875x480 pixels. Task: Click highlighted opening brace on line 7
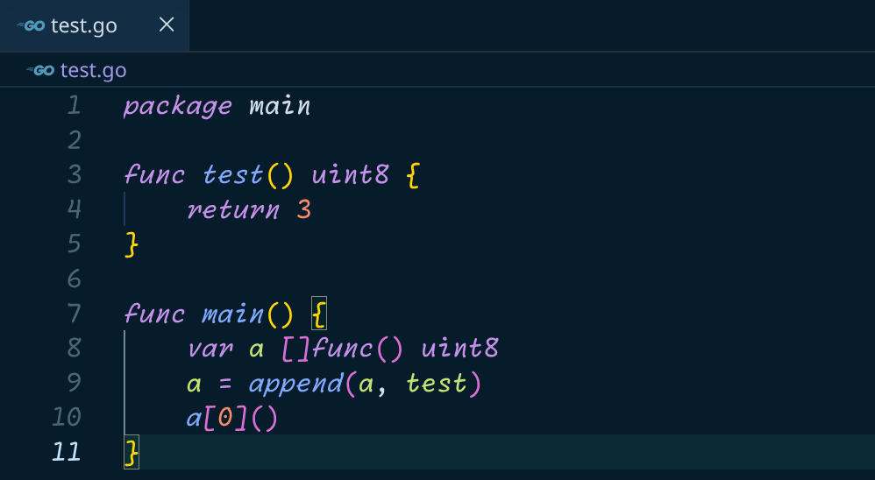click(318, 314)
